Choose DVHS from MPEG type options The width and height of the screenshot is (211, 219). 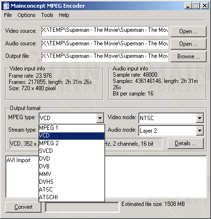coord(72,182)
